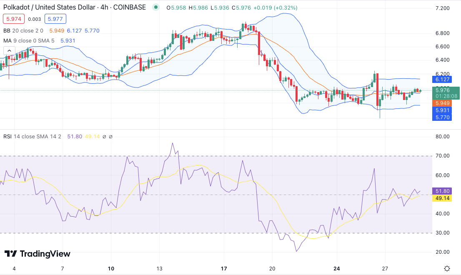Click the change value +0.019 (+0.32%)
461x275 pixels.
(x=276, y=7)
